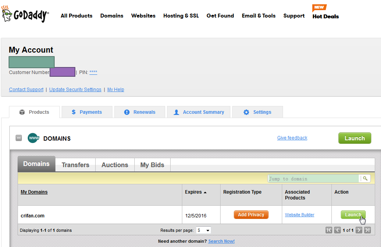Click the PIN asterisks link

(x=93, y=72)
